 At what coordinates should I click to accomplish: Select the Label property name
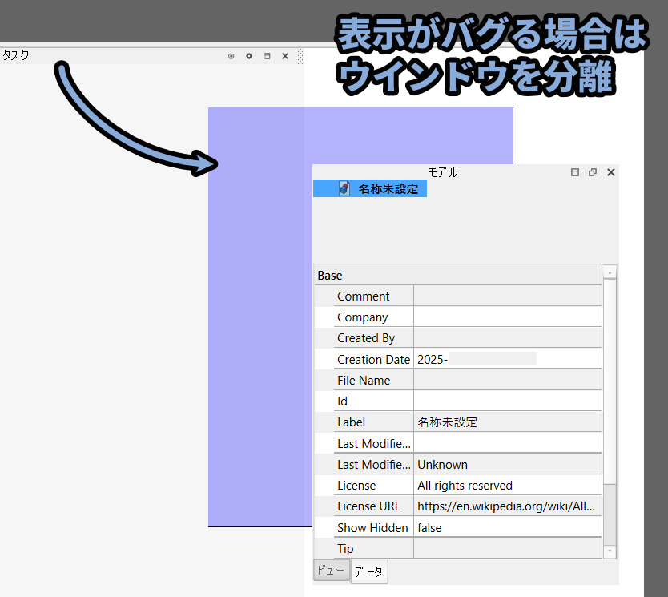352,422
